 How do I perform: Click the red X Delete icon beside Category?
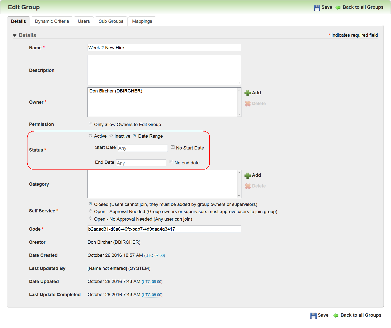(248, 186)
